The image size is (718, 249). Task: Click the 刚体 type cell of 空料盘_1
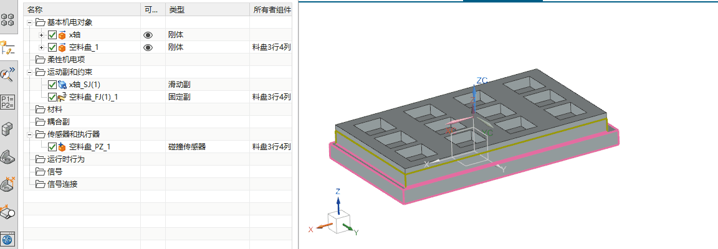click(x=176, y=47)
